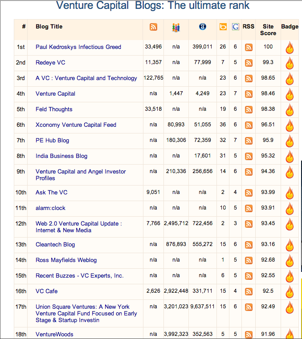Viewport: 302px width, 339px height.
Task: Open the PE Hub Blog link
Action: (52, 140)
